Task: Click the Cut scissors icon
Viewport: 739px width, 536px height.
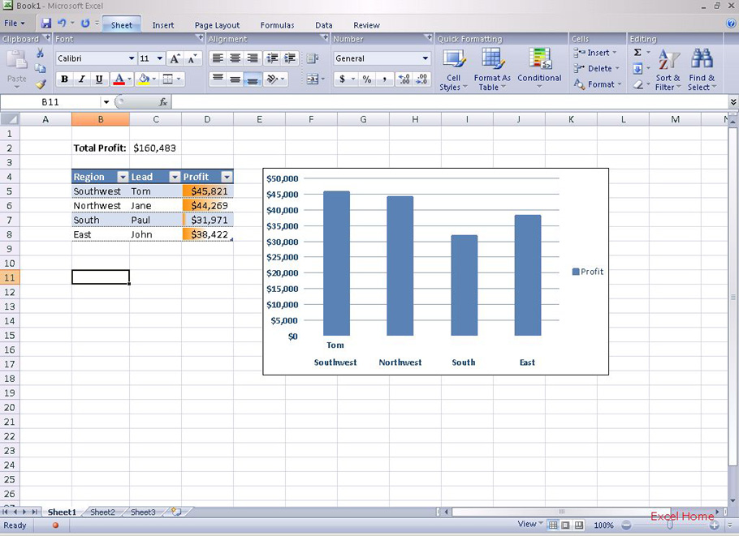Action: tap(41, 54)
